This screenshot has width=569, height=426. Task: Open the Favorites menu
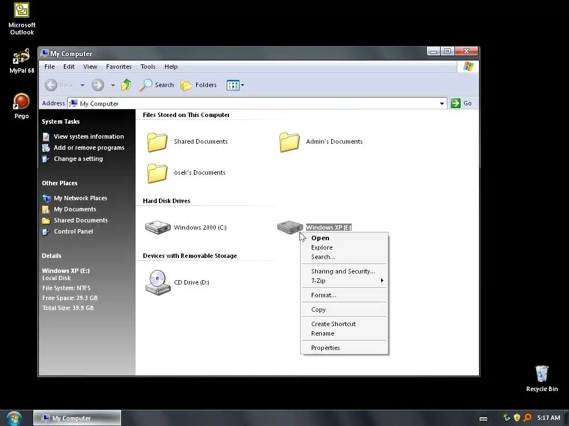click(119, 67)
